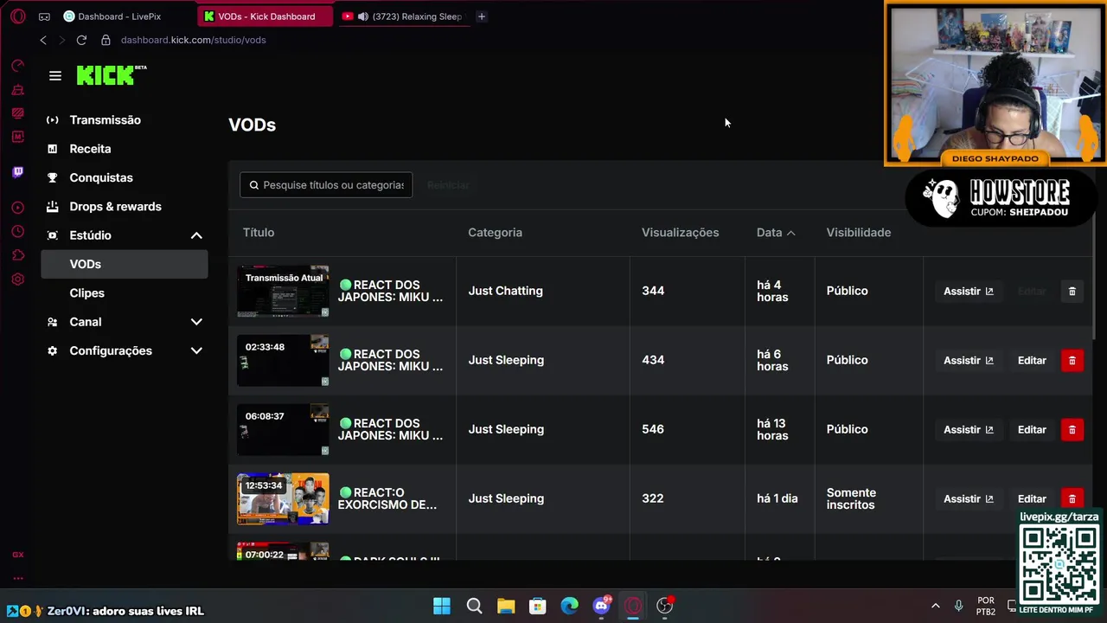Screen dimensions: 1107x623
Task: Switch to VODs - Kick Dashboard tab
Action: click(x=266, y=16)
